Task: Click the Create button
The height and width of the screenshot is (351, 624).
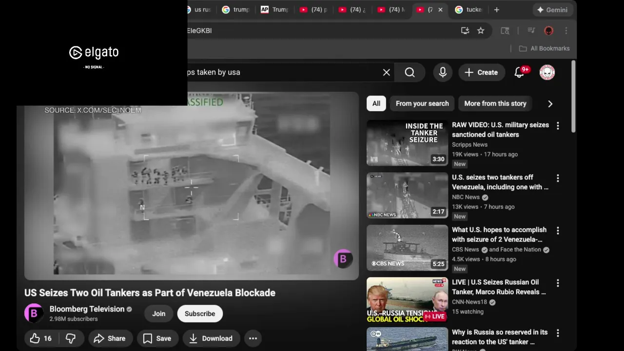Action: (x=481, y=72)
